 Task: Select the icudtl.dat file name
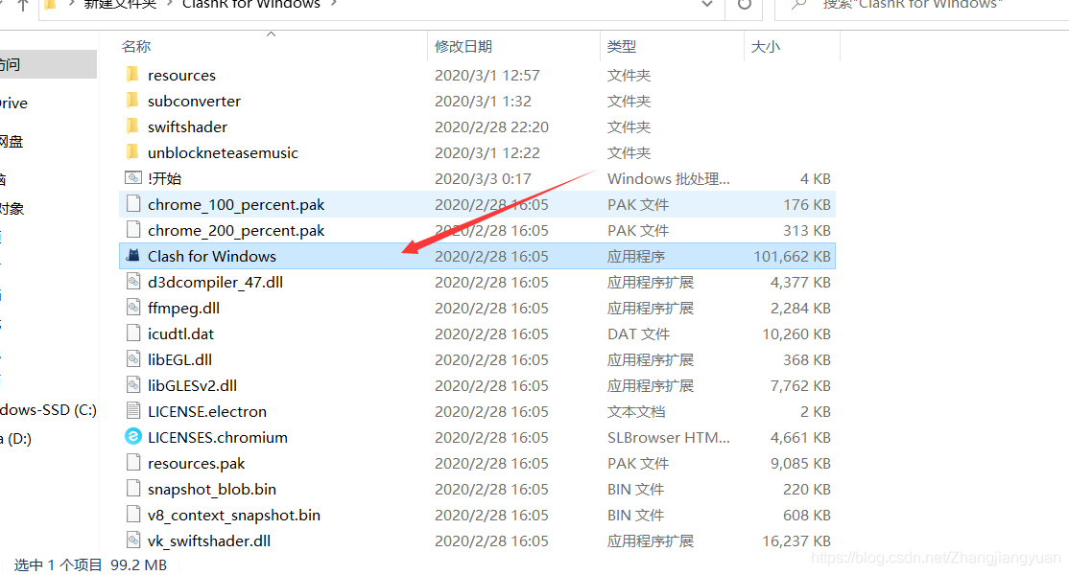click(x=180, y=333)
